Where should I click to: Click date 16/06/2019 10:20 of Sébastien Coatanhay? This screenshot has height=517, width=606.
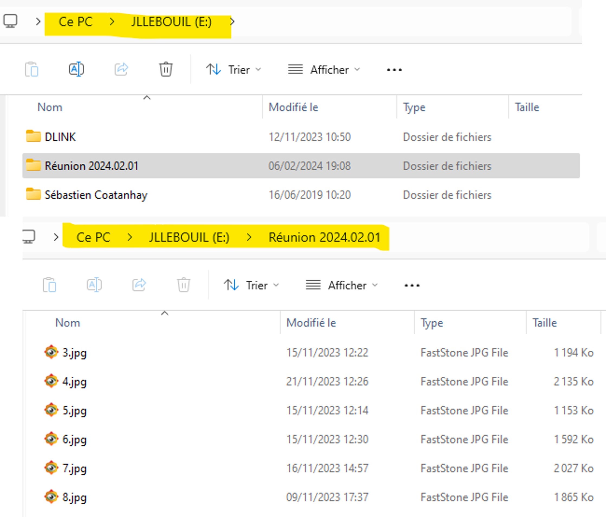[310, 195]
